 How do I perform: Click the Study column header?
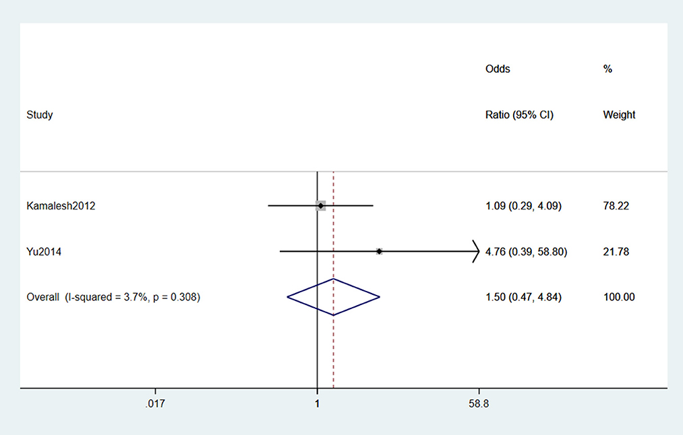pos(40,115)
